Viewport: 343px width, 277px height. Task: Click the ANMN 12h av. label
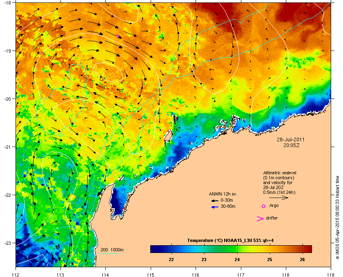point(223,194)
